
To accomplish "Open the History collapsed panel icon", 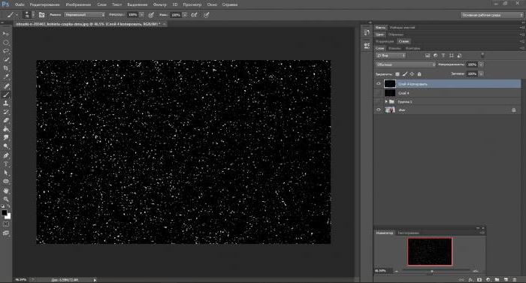I will tap(367, 33).
